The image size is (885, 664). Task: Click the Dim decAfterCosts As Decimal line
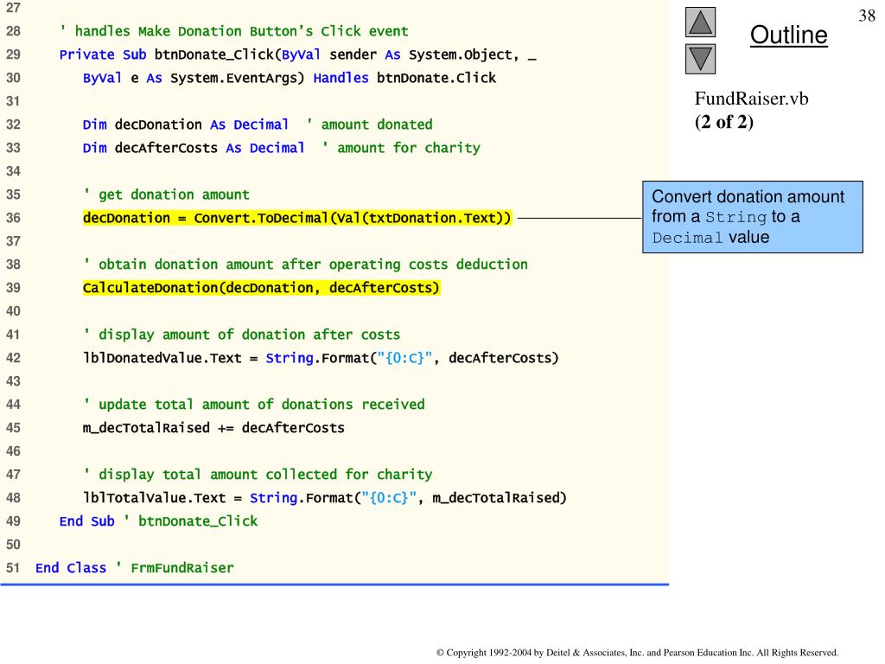point(281,148)
